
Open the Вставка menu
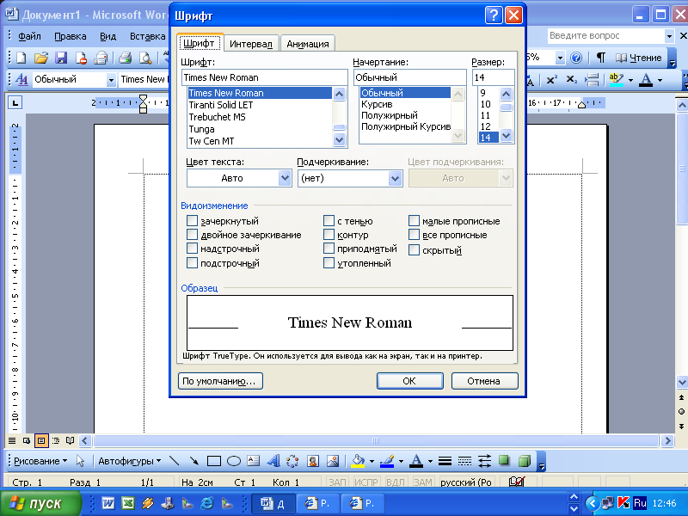pos(147,36)
